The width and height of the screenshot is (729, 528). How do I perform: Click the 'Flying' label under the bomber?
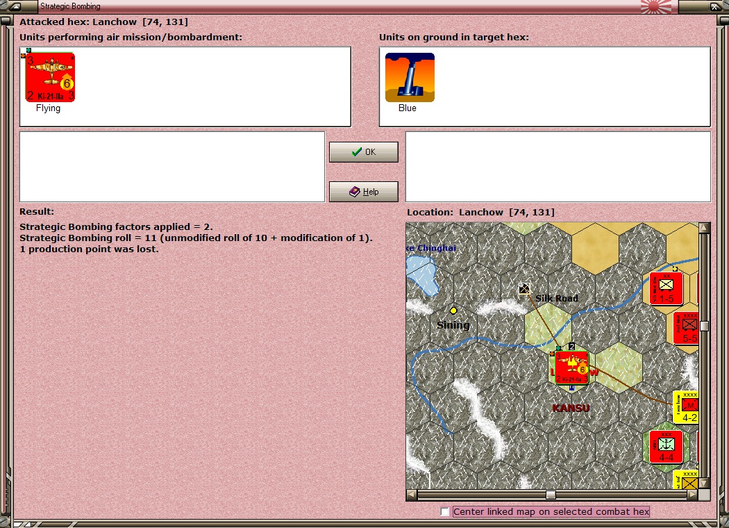(49, 108)
